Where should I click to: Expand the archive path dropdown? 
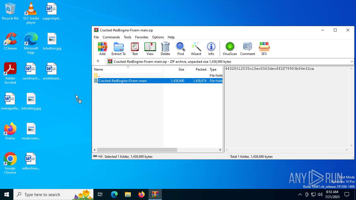(x=352, y=62)
